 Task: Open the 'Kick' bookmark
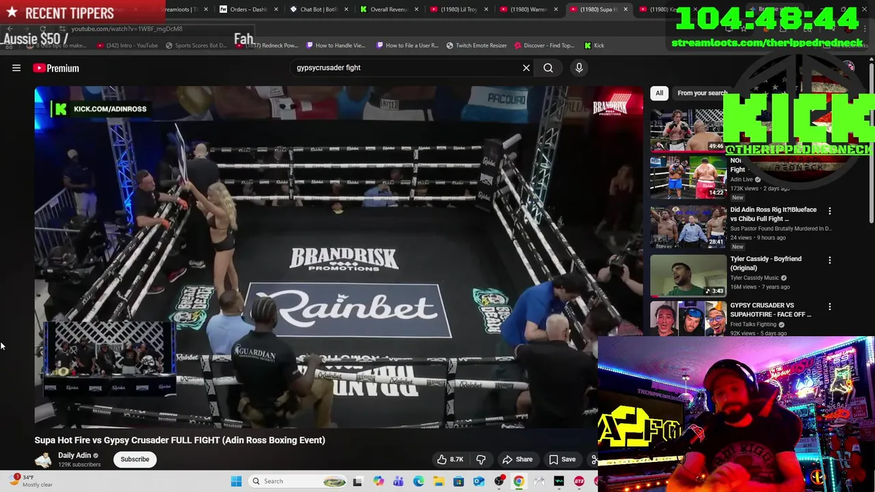click(x=594, y=45)
